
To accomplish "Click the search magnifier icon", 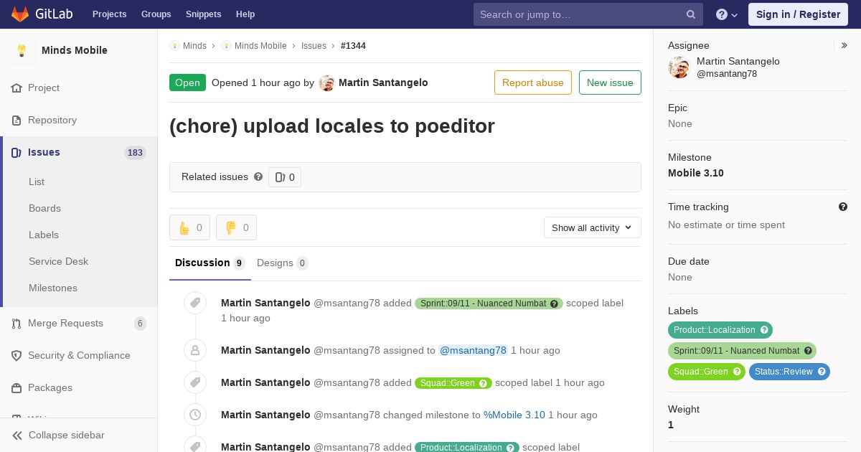I will (x=691, y=14).
